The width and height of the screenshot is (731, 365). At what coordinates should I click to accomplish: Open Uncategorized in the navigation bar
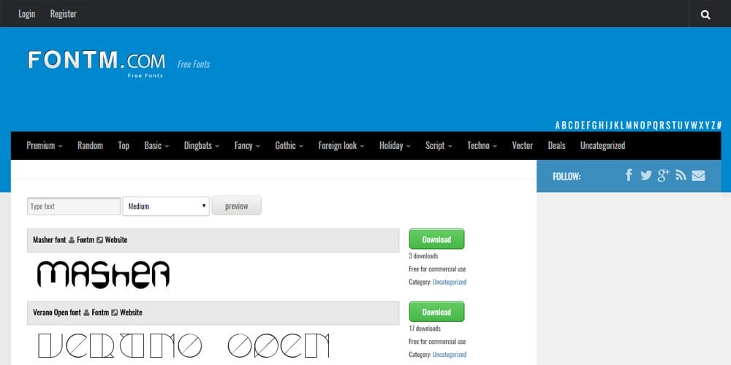coord(602,146)
